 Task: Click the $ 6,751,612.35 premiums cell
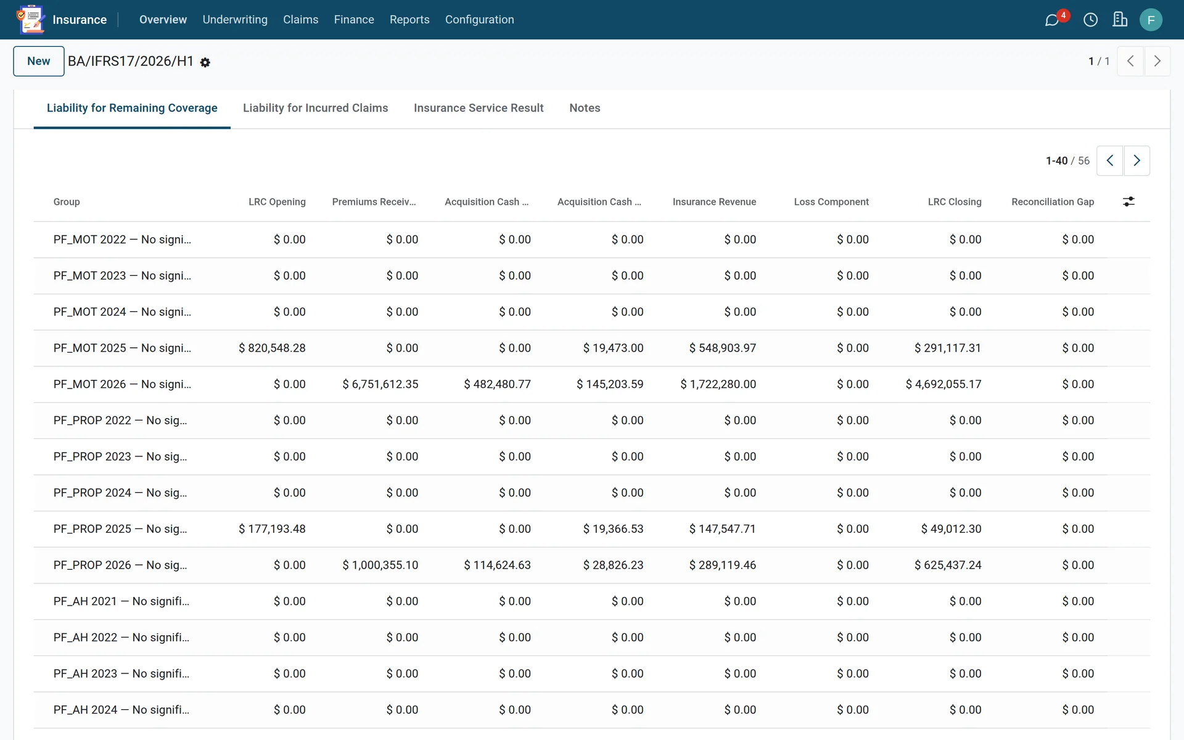(380, 384)
